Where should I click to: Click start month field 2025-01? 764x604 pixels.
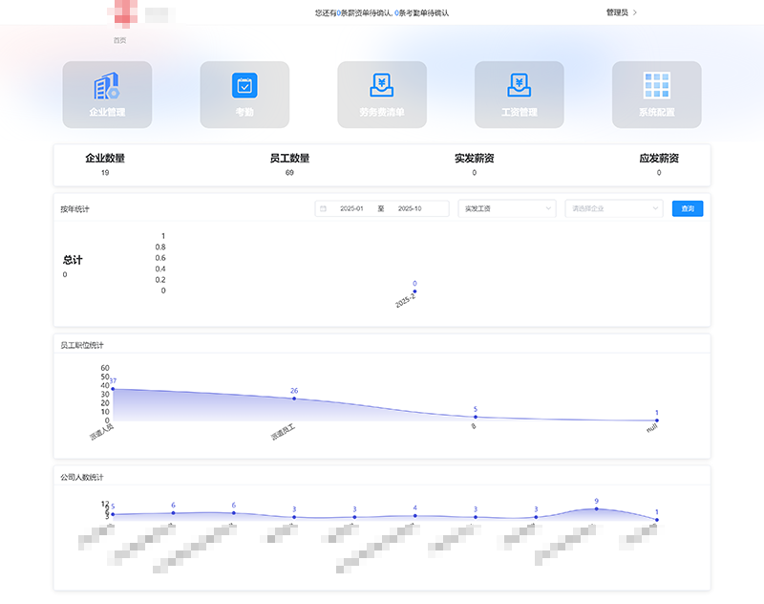(x=352, y=208)
